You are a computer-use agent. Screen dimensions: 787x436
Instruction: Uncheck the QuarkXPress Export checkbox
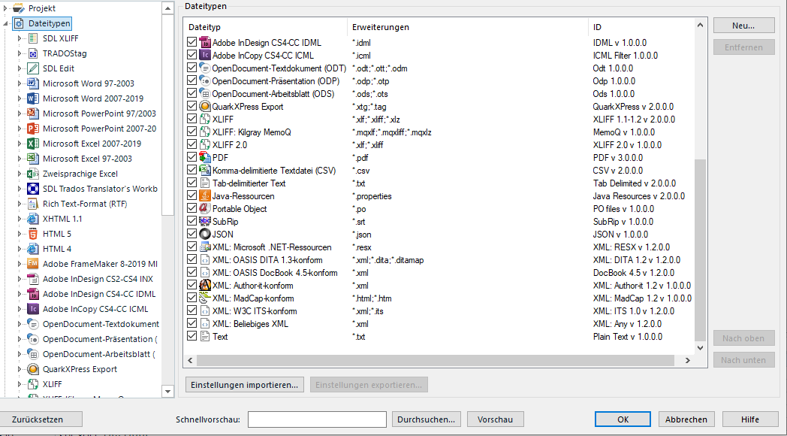point(191,106)
